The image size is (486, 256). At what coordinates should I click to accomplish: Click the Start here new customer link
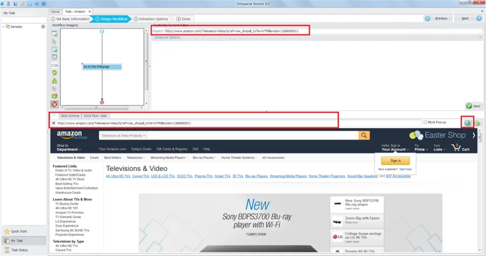(x=406, y=169)
